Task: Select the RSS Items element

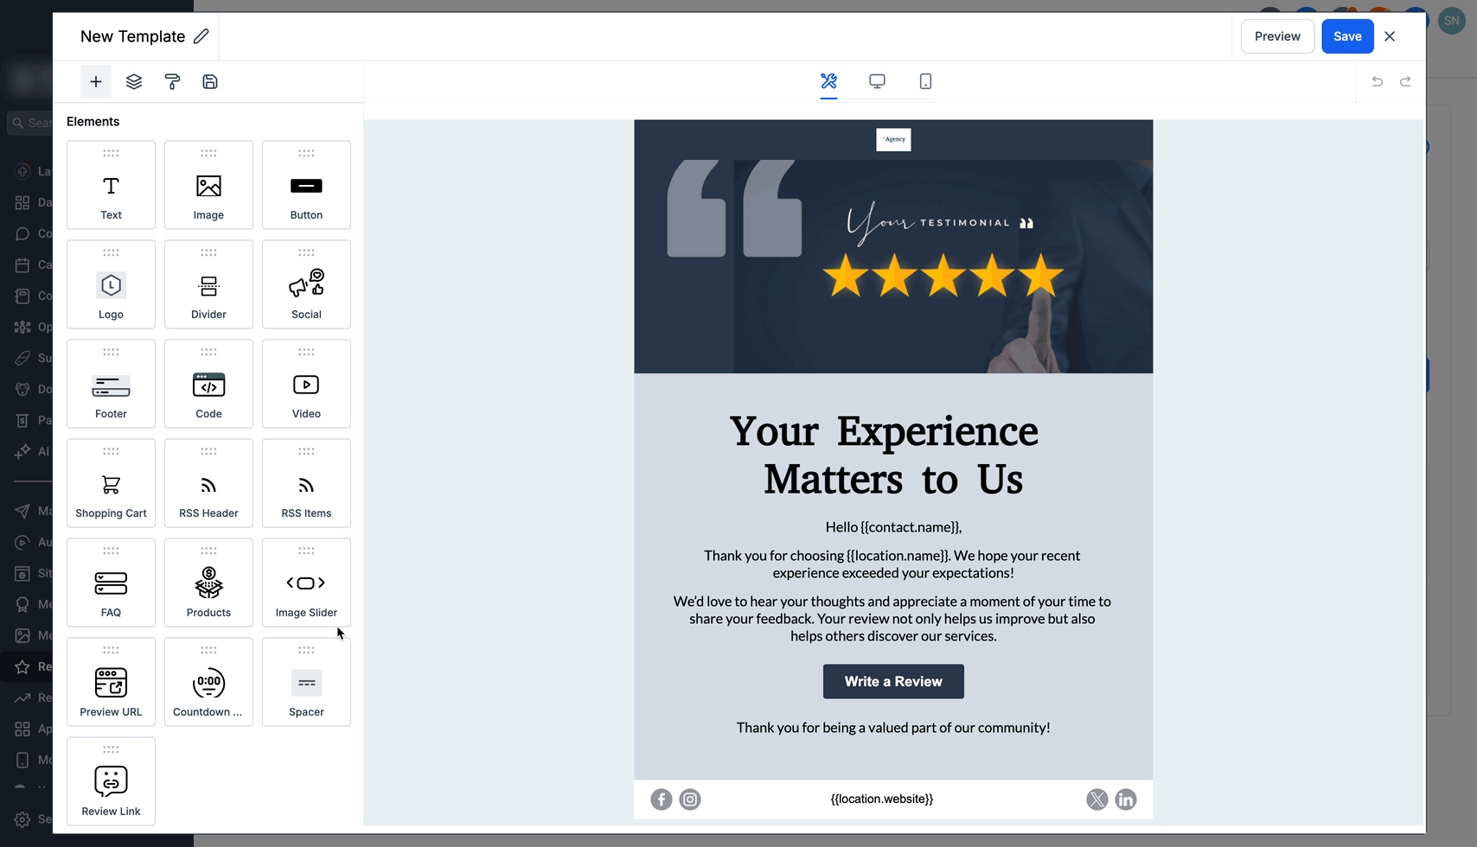Action: (x=306, y=483)
